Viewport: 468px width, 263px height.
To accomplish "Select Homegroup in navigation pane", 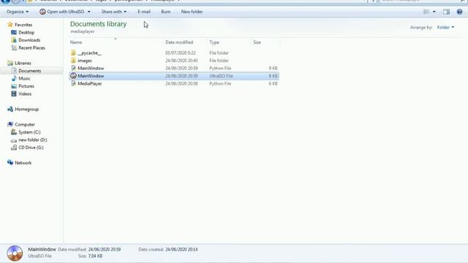I will pos(26,110).
